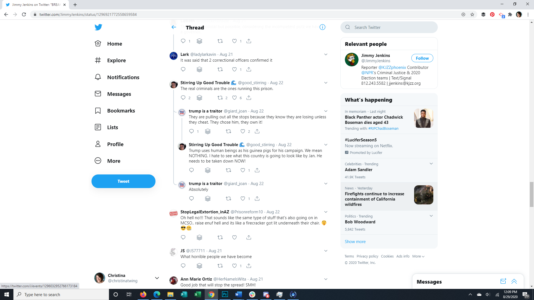
Task: Share trump is a traitor's 'Absolutely' tweet
Action: 257,199
